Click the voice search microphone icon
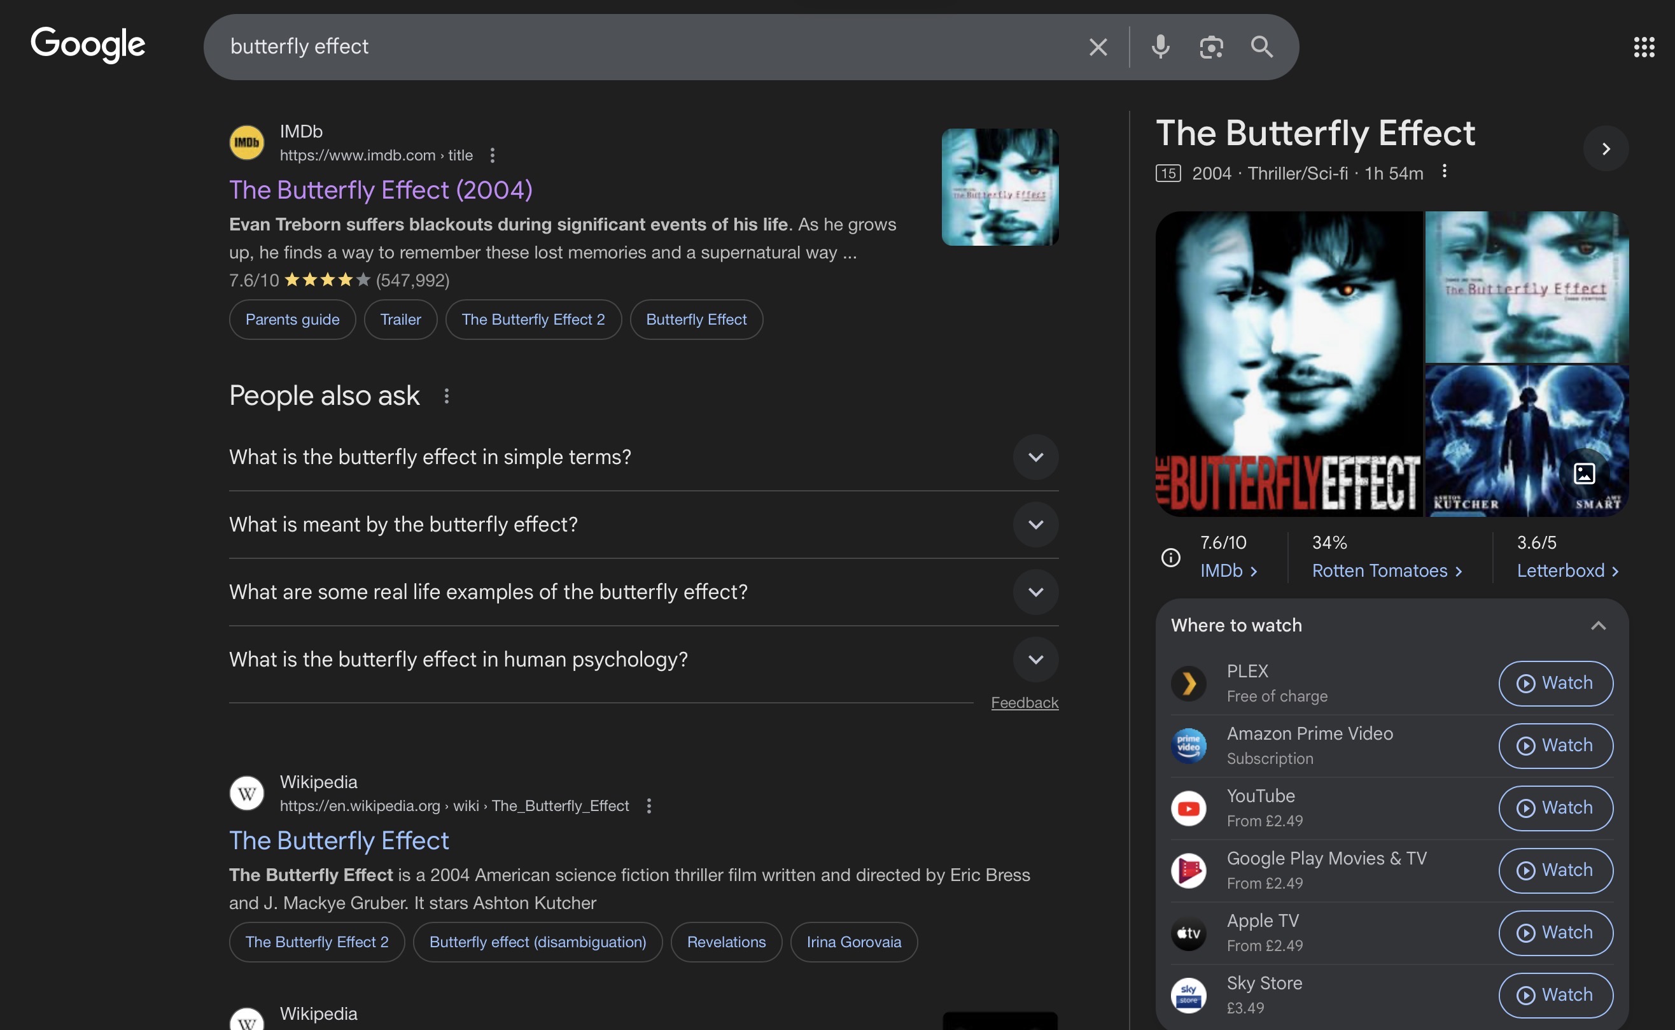The image size is (1675, 1030). [x=1160, y=46]
